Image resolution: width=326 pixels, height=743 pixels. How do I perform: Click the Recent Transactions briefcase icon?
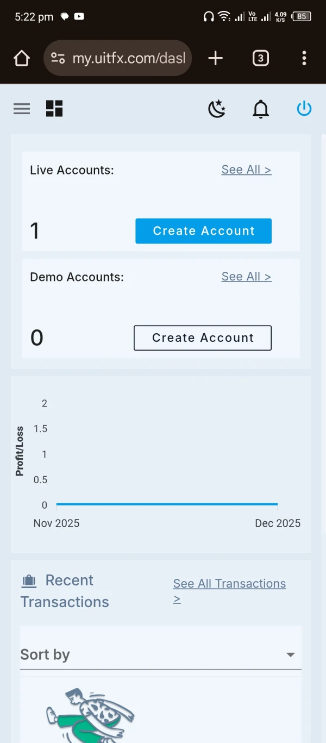pyautogui.click(x=29, y=581)
